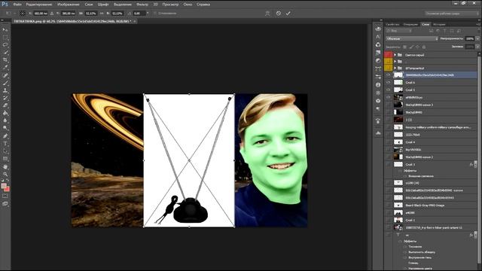Show the hidden Слой 4 layer
This screenshot has height=271, width=482.
tap(389, 142)
